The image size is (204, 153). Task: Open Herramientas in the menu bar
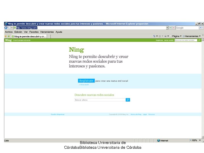(47, 32)
